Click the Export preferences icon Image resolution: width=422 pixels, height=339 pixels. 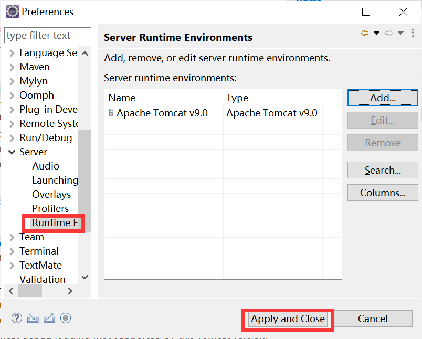49,319
